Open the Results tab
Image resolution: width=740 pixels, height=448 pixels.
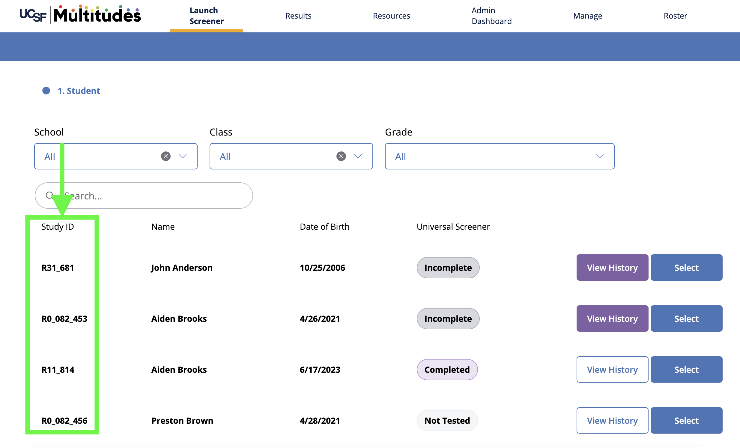(298, 16)
